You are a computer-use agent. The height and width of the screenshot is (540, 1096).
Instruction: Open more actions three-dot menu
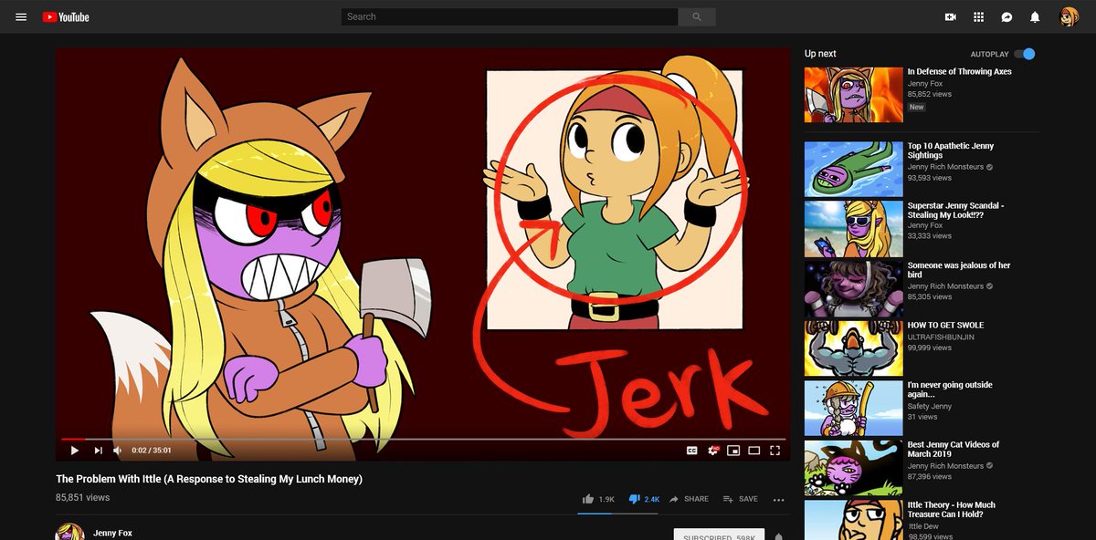778,499
